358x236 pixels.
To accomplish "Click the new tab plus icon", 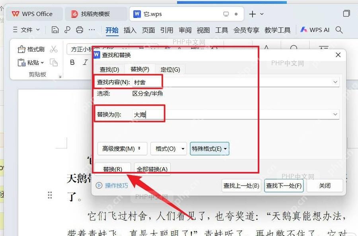I will [x=252, y=14].
